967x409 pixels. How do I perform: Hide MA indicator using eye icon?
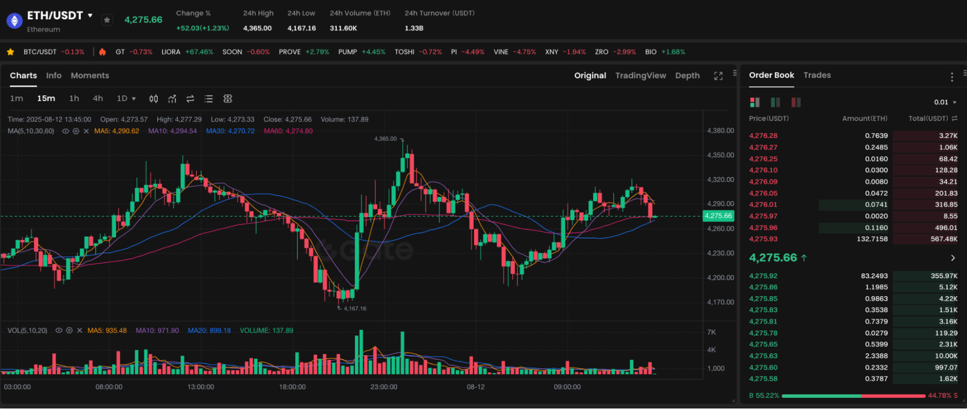point(65,131)
